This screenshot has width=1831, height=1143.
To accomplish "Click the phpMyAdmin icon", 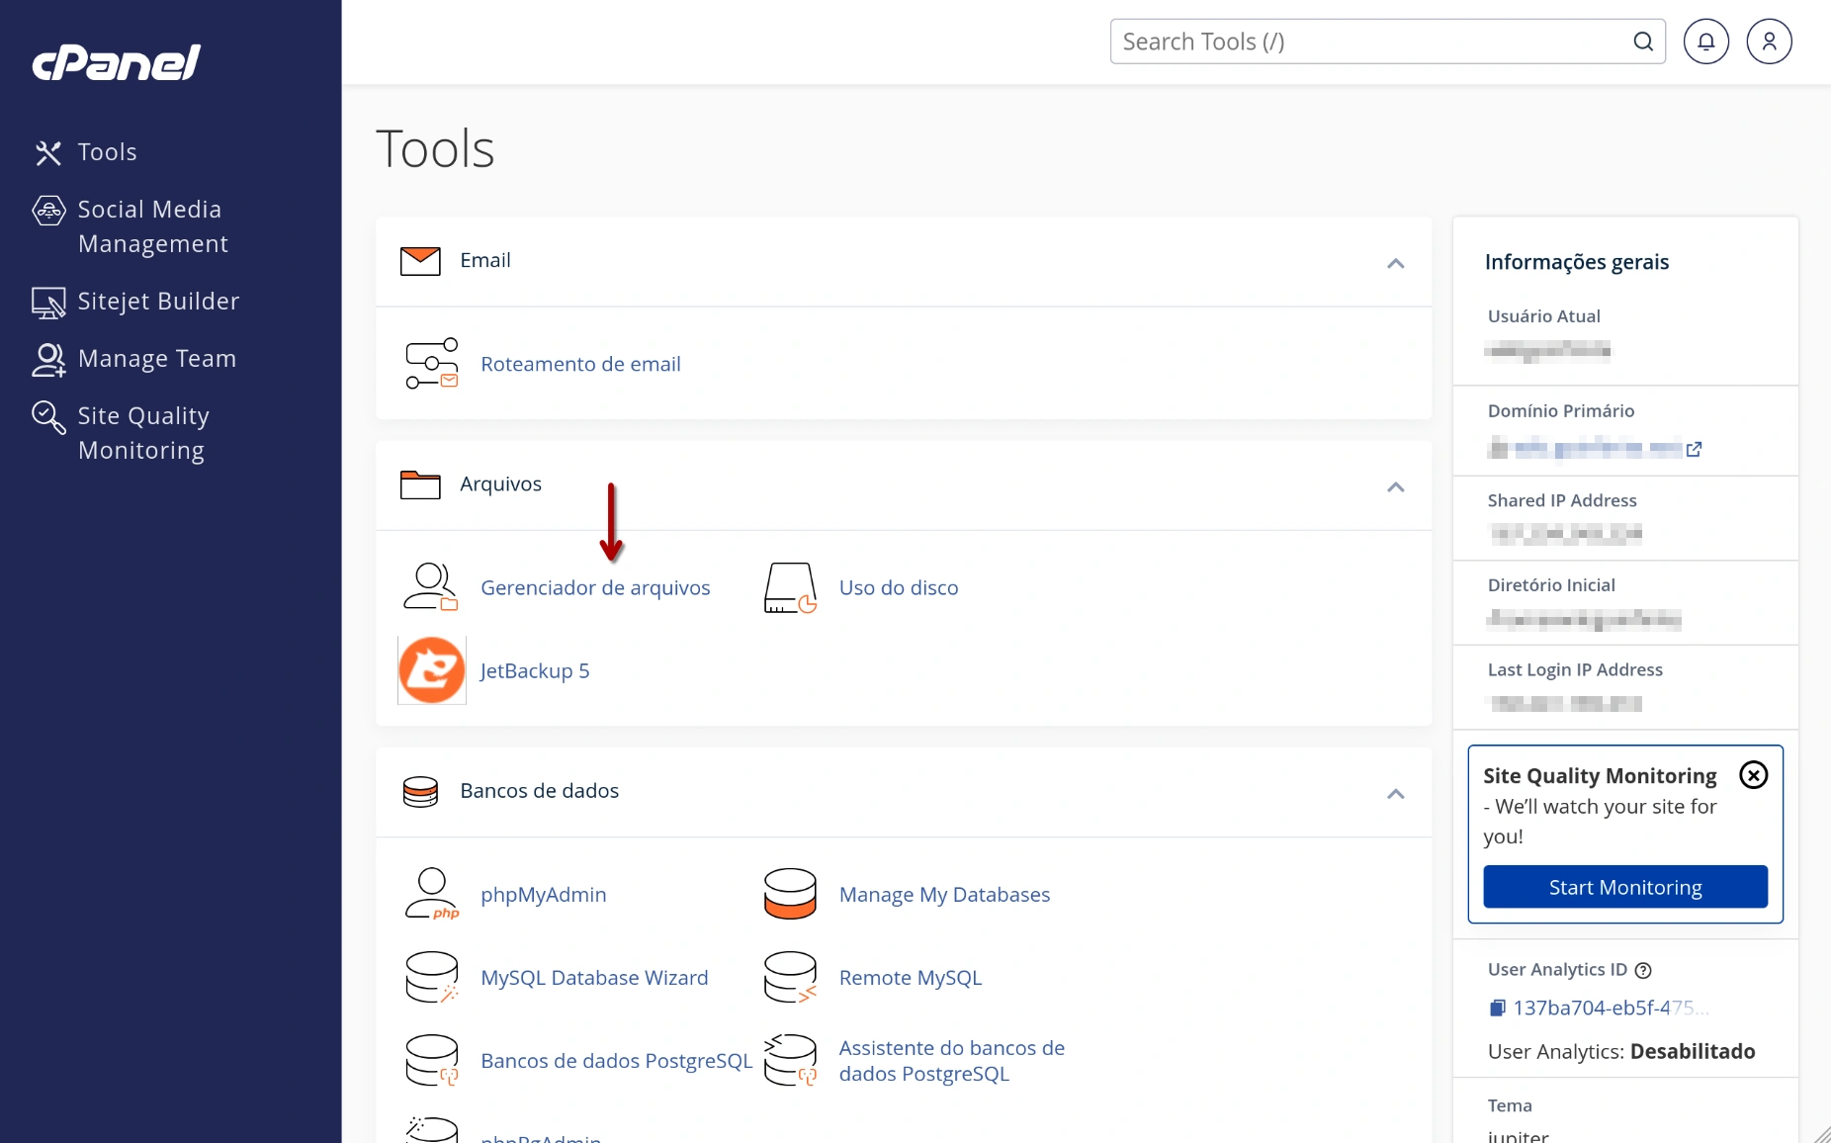I will pyautogui.click(x=430, y=894).
